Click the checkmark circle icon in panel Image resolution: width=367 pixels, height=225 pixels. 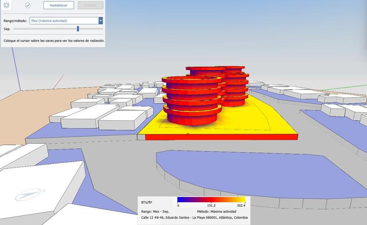pos(28,6)
